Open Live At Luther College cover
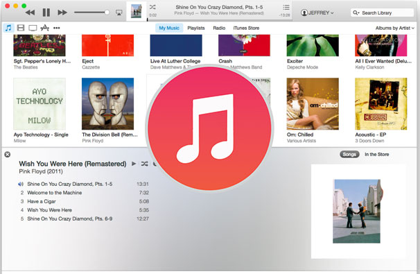The width and height of the screenshot is (420, 274). 176,45
